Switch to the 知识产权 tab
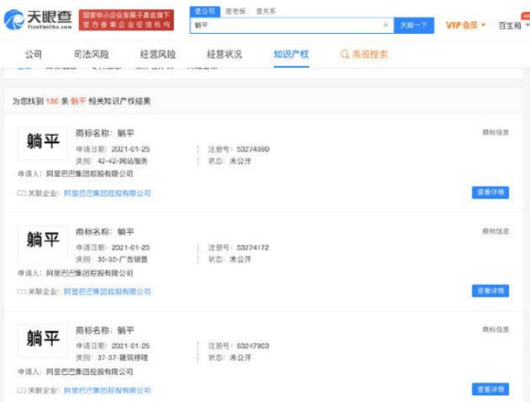The width and height of the screenshot is (530, 402). coord(291,54)
